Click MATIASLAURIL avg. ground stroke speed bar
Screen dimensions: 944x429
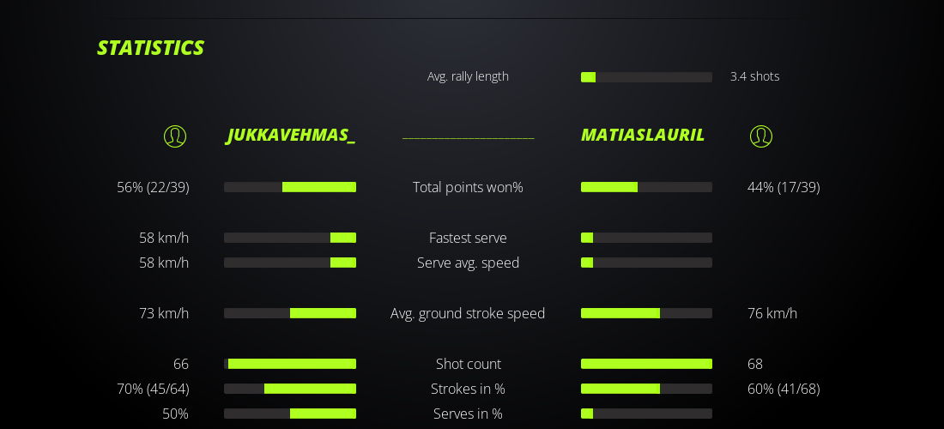coord(646,313)
